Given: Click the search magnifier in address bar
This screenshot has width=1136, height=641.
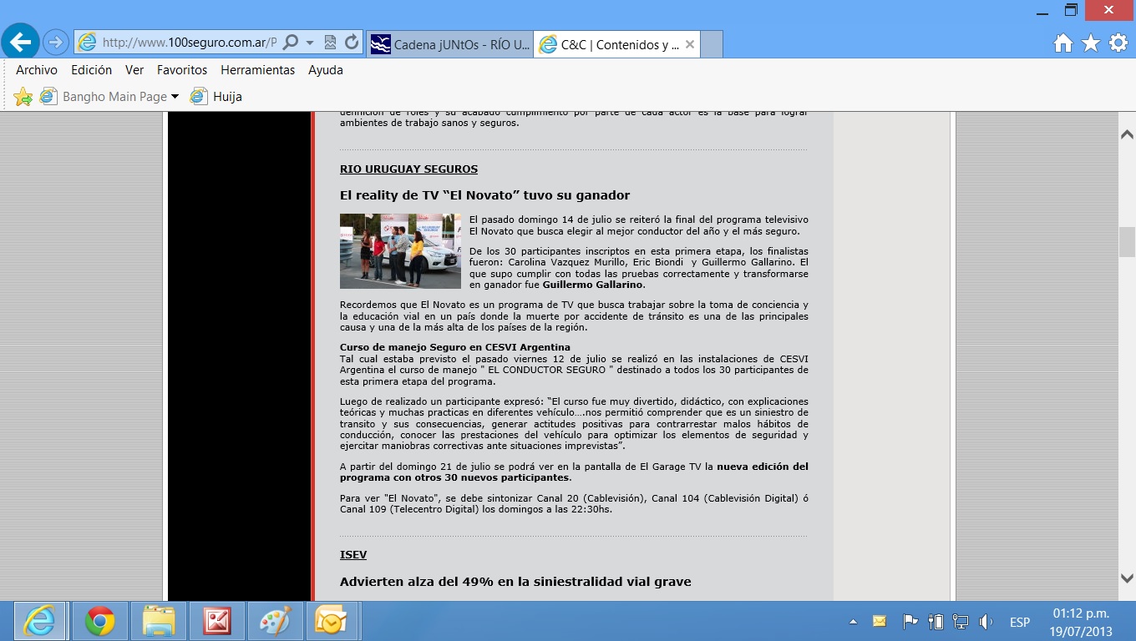Looking at the screenshot, I should (x=291, y=43).
